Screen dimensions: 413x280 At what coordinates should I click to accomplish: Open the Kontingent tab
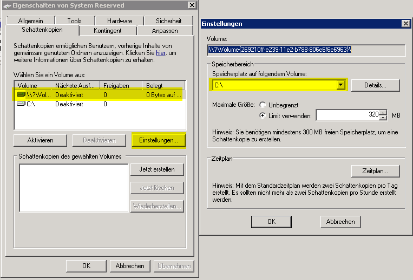[x=108, y=31]
